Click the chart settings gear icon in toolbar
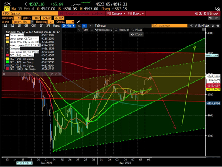Image resolution: width=222 pixels, height=167 pixels. pos(218,25)
